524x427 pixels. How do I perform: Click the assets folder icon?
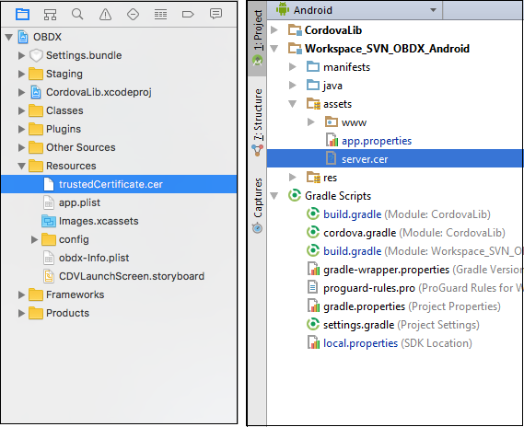click(x=313, y=103)
